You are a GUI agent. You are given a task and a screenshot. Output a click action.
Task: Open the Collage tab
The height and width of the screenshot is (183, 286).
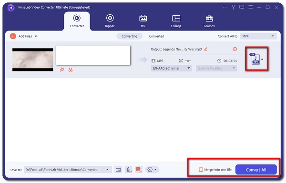[176, 21]
